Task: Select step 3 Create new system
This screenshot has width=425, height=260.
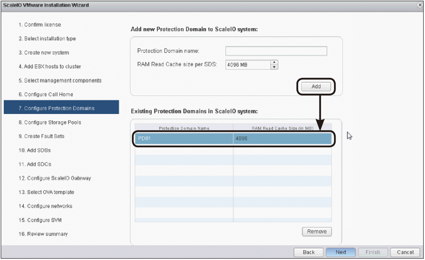Action: click(44, 53)
